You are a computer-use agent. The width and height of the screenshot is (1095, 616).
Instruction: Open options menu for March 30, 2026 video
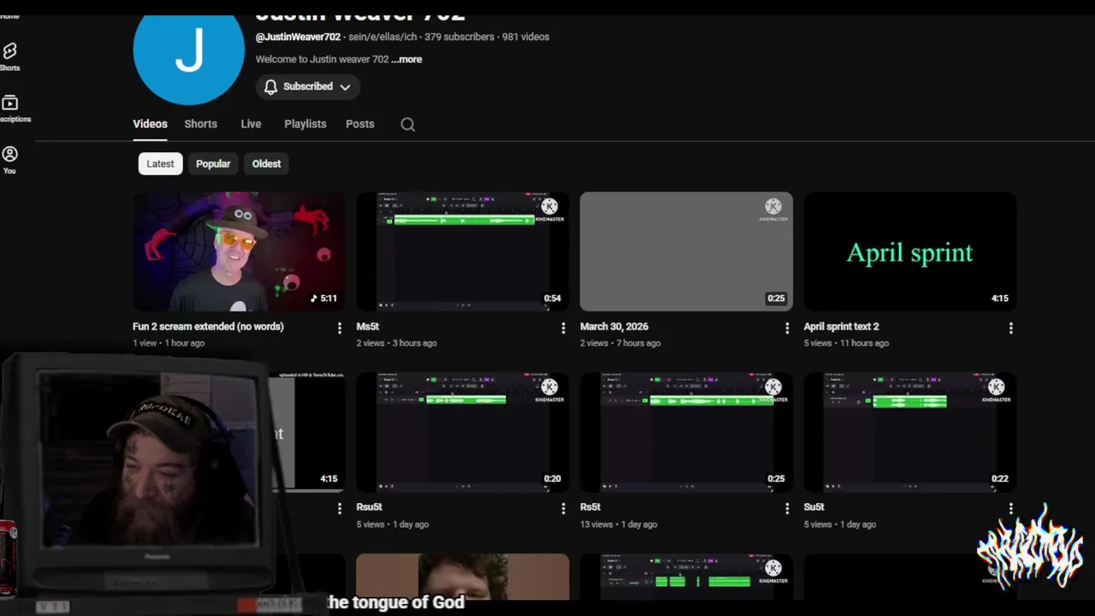coord(787,328)
